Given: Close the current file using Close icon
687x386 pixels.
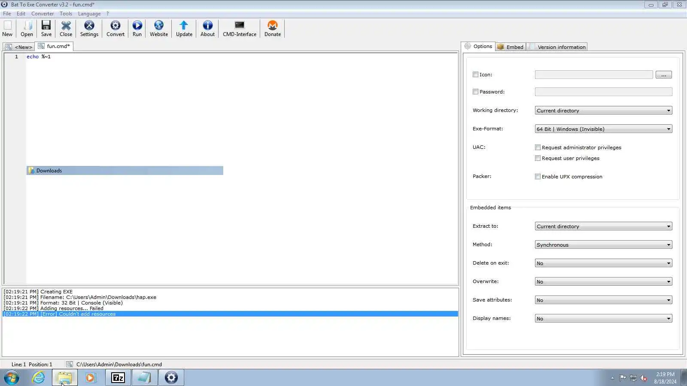Looking at the screenshot, I should tap(66, 29).
